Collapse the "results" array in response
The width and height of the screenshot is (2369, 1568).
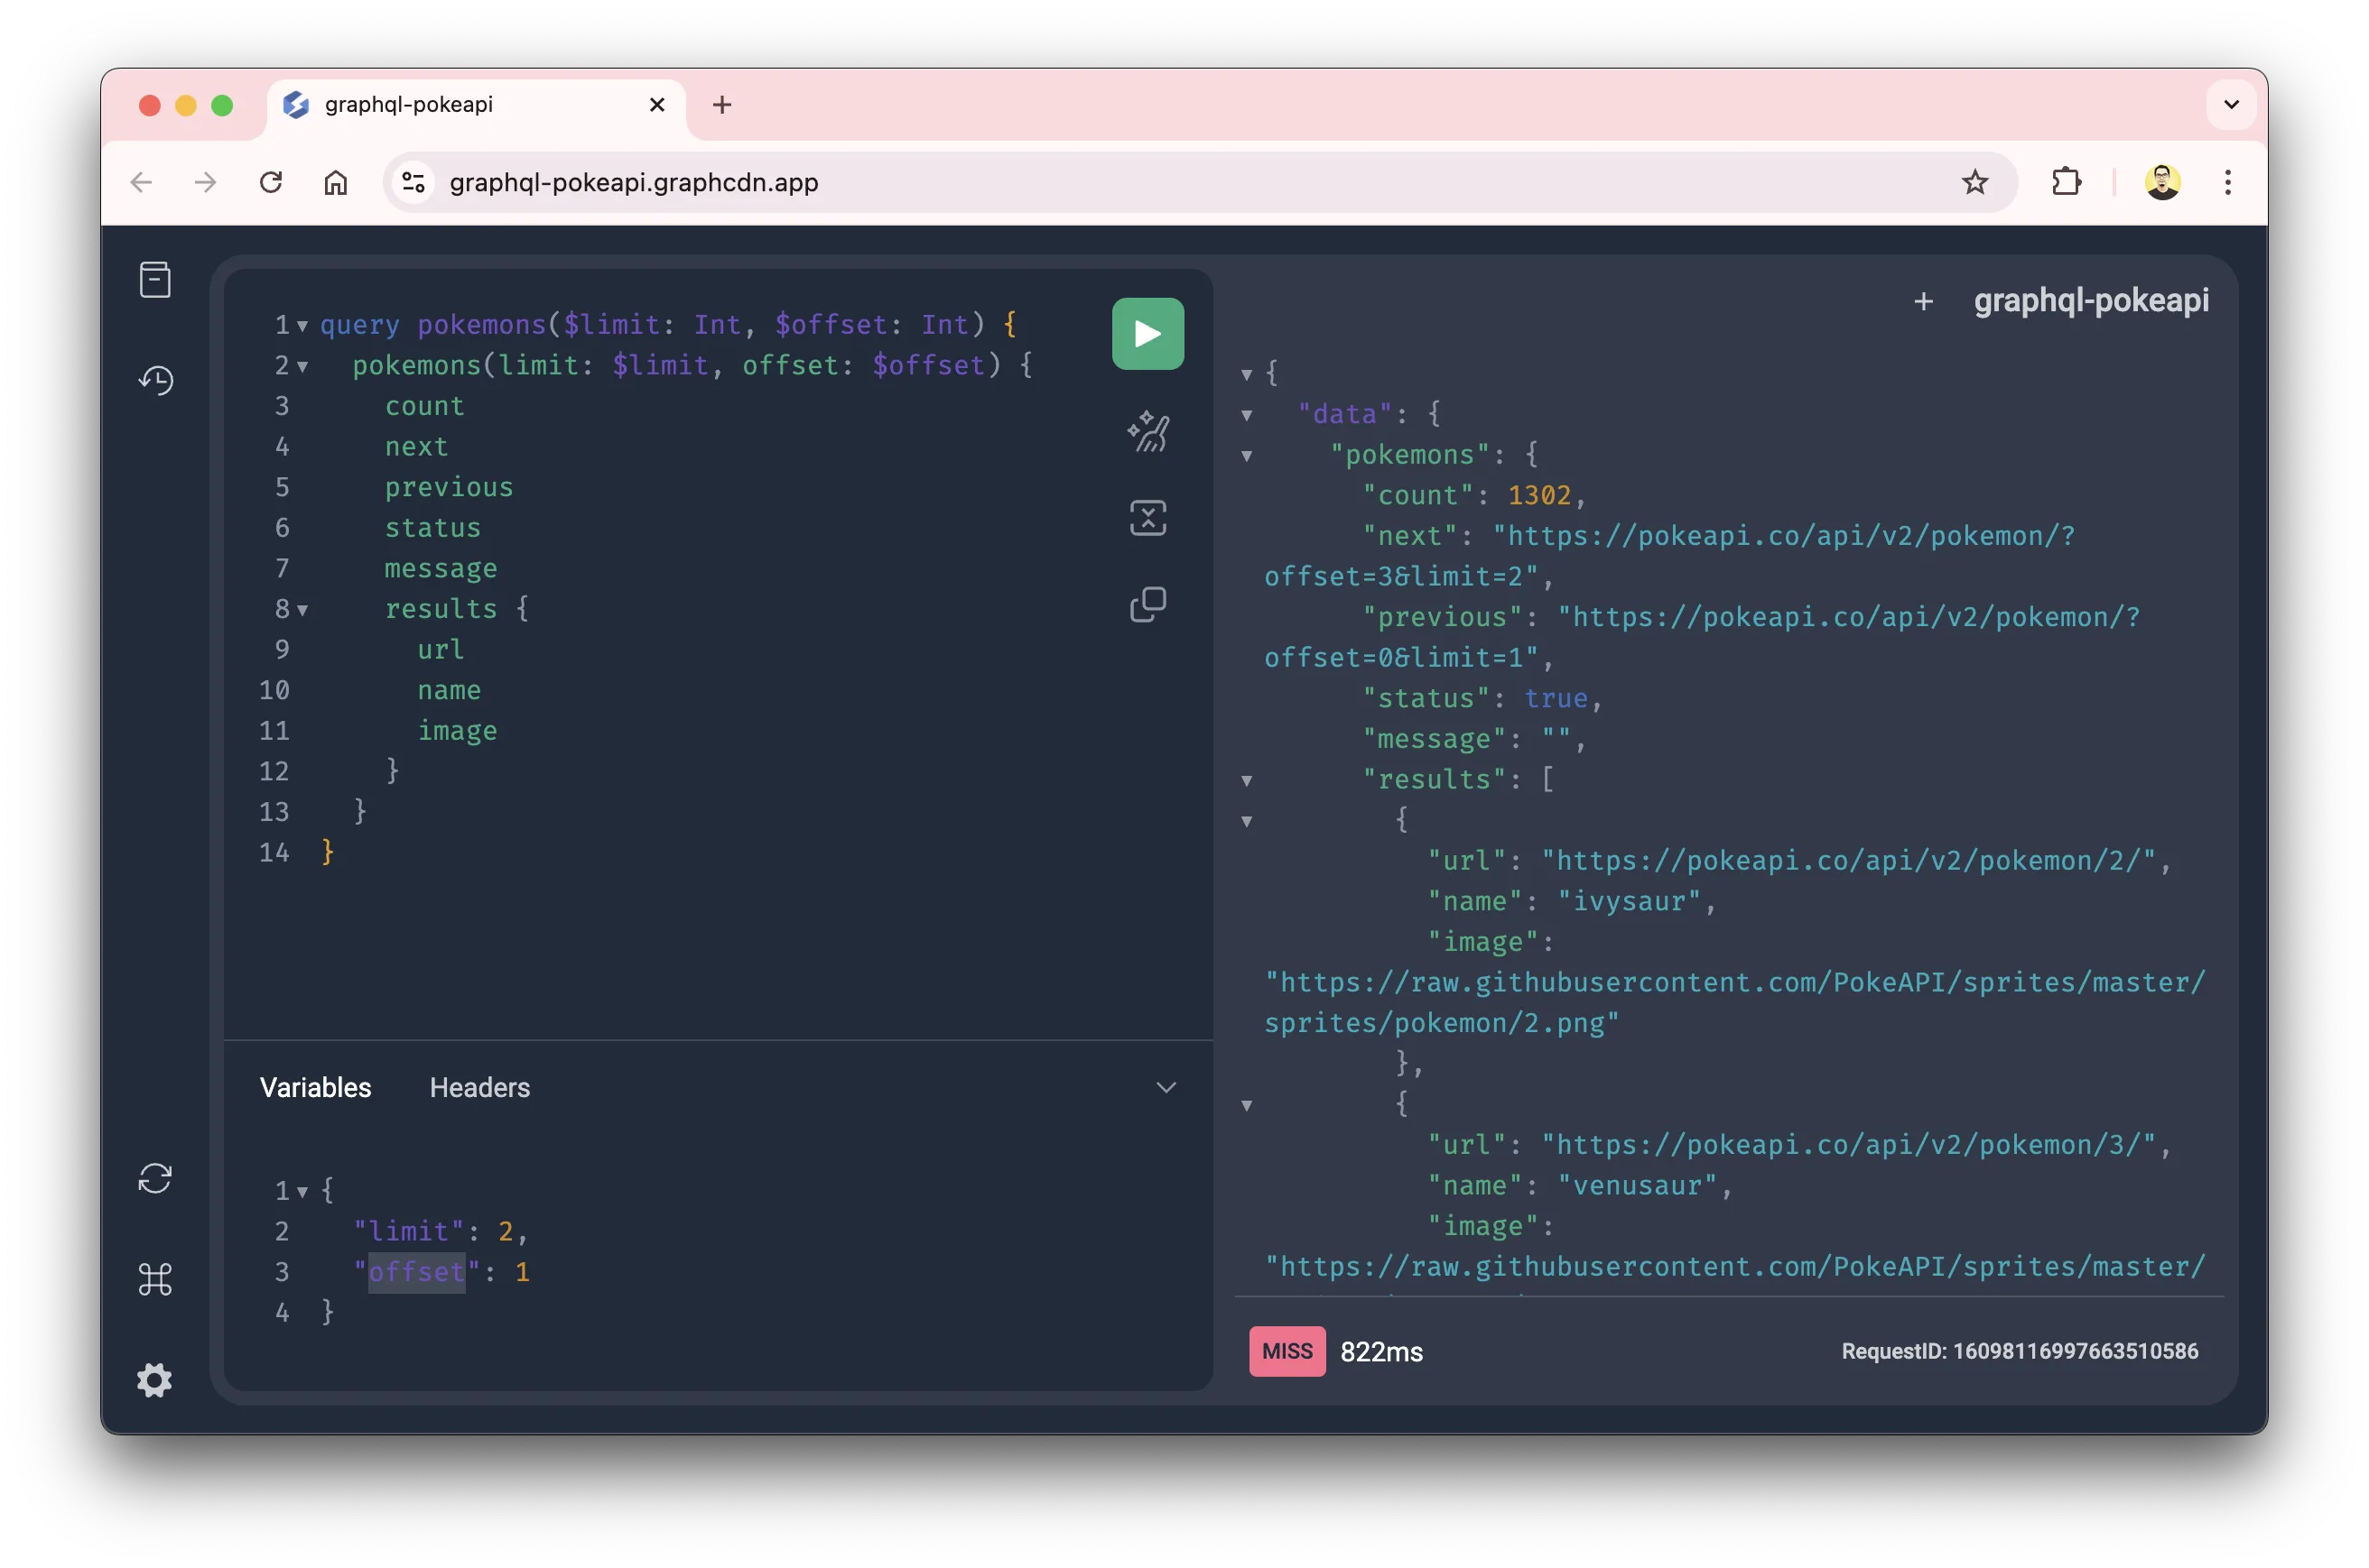1247,781
